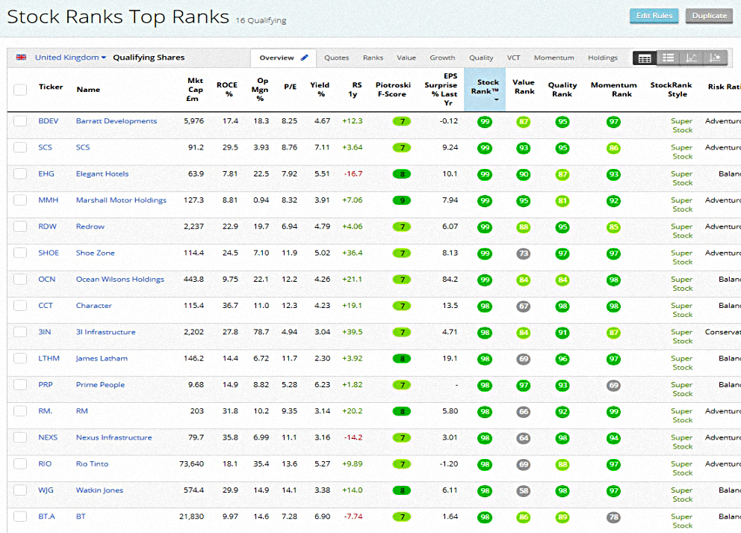The height and width of the screenshot is (533, 741).
Task: Click the Edit Rules button
Action: [654, 16]
